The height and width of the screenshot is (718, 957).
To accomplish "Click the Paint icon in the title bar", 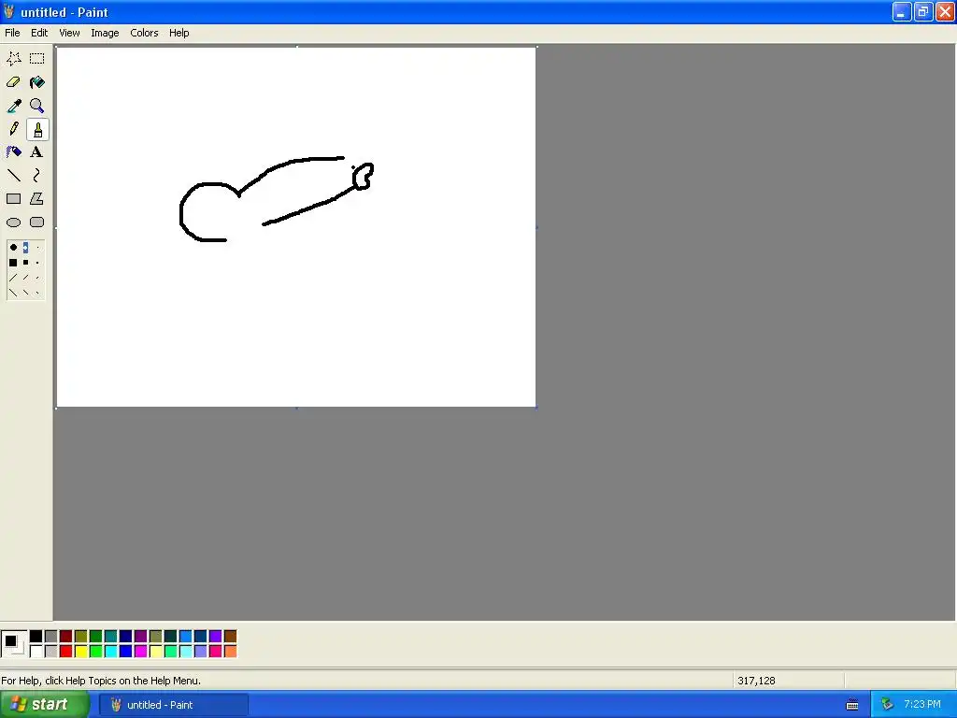I will point(9,11).
